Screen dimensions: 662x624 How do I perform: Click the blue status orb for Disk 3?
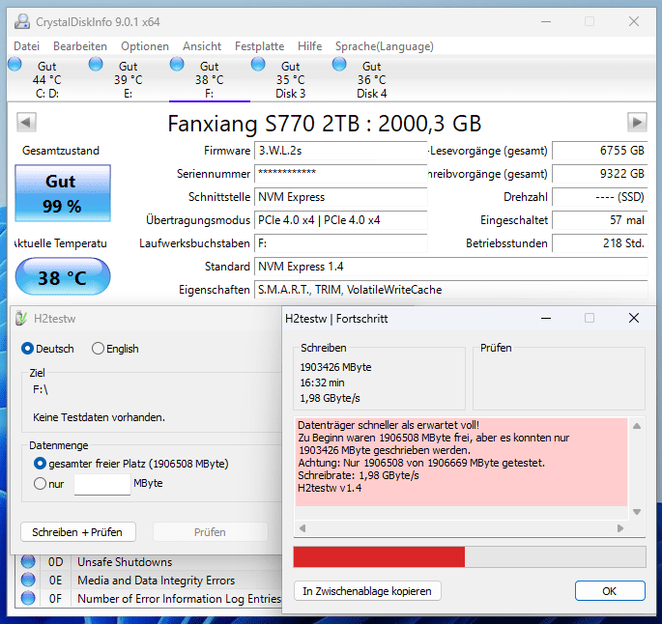(x=258, y=64)
